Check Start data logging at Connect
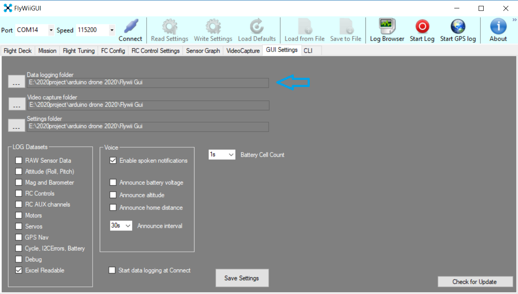 point(112,271)
